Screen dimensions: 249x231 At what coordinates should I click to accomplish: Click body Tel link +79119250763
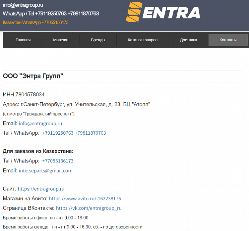coord(58,133)
